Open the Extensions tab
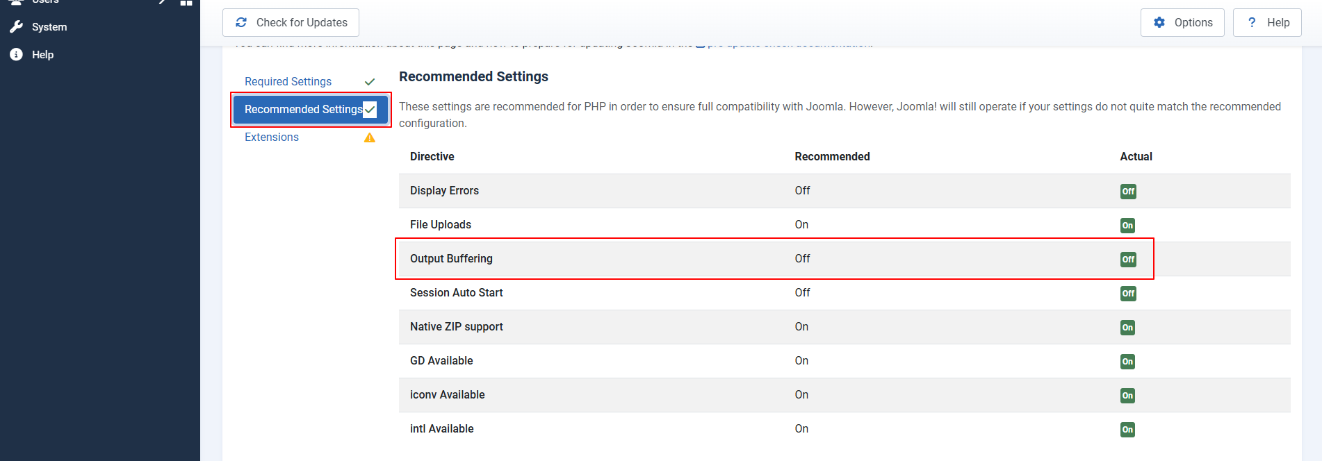Viewport: 1322px width, 461px height. (272, 137)
